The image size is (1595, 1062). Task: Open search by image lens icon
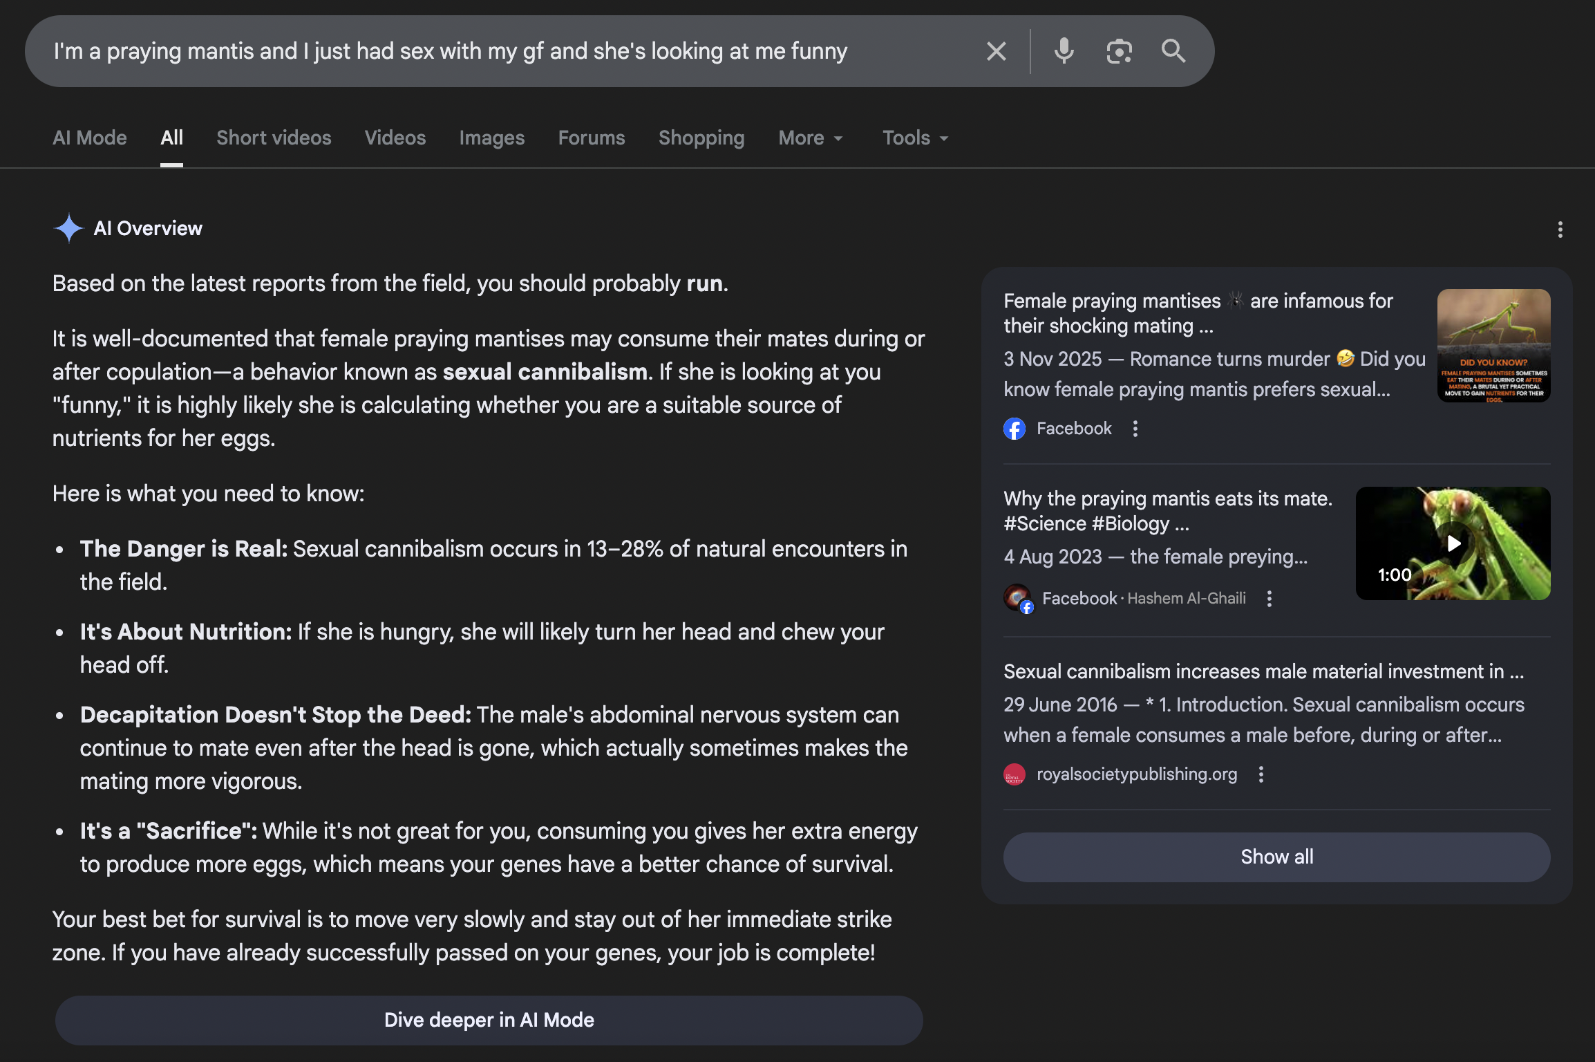(1119, 51)
